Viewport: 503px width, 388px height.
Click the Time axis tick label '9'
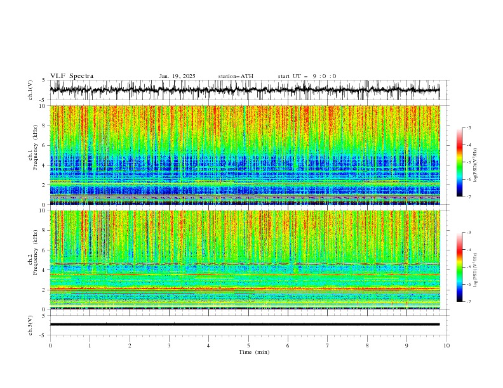coord(406,346)
